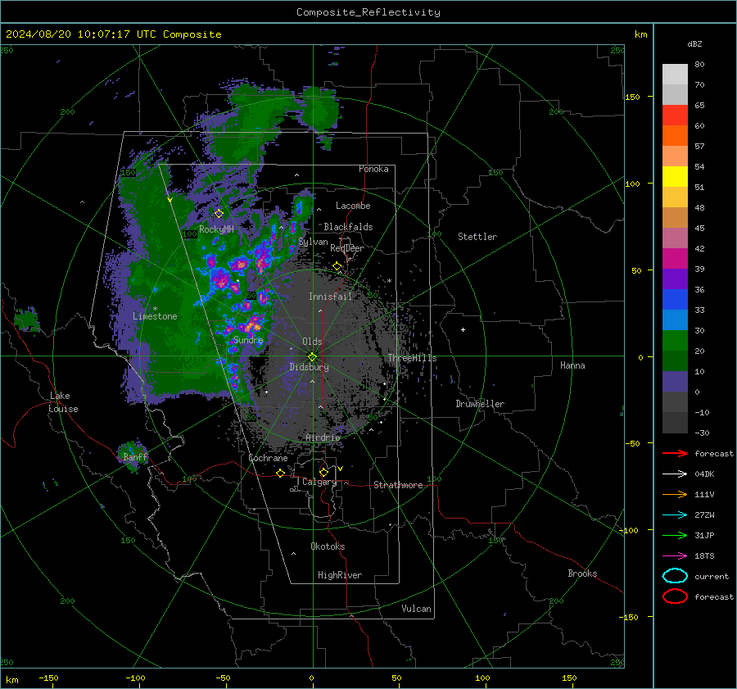737x689 pixels.
Task: Click the cyan current ellipse legend icon
Action: (x=675, y=576)
